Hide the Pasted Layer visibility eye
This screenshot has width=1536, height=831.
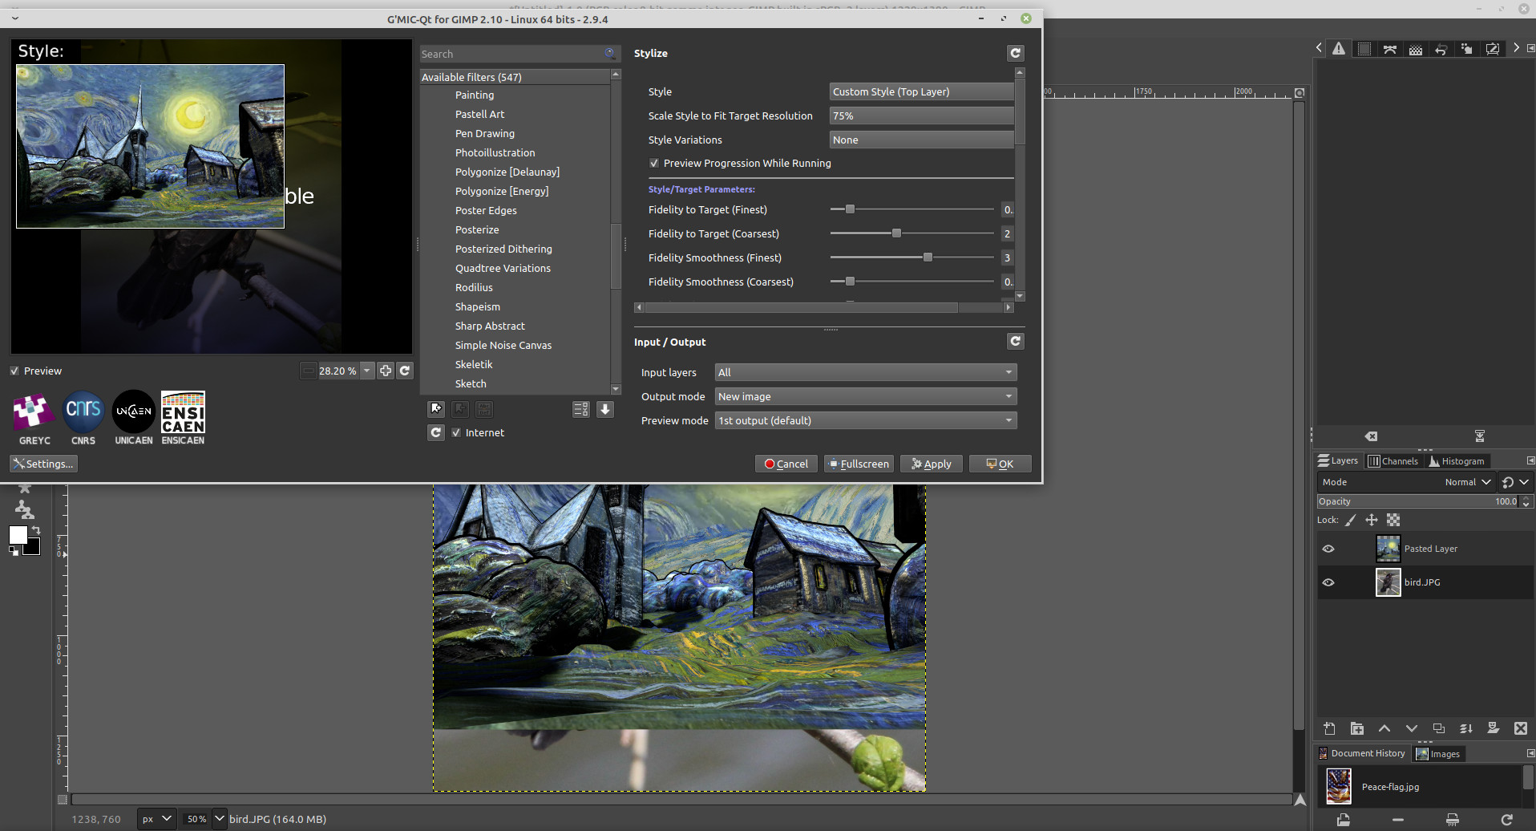click(x=1328, y=549)
